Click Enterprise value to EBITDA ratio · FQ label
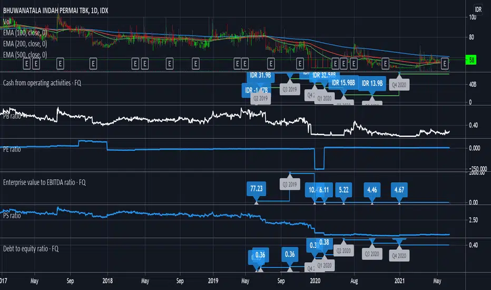The height and width of the screenshot is (290, 491). click(x=44, y=182)
